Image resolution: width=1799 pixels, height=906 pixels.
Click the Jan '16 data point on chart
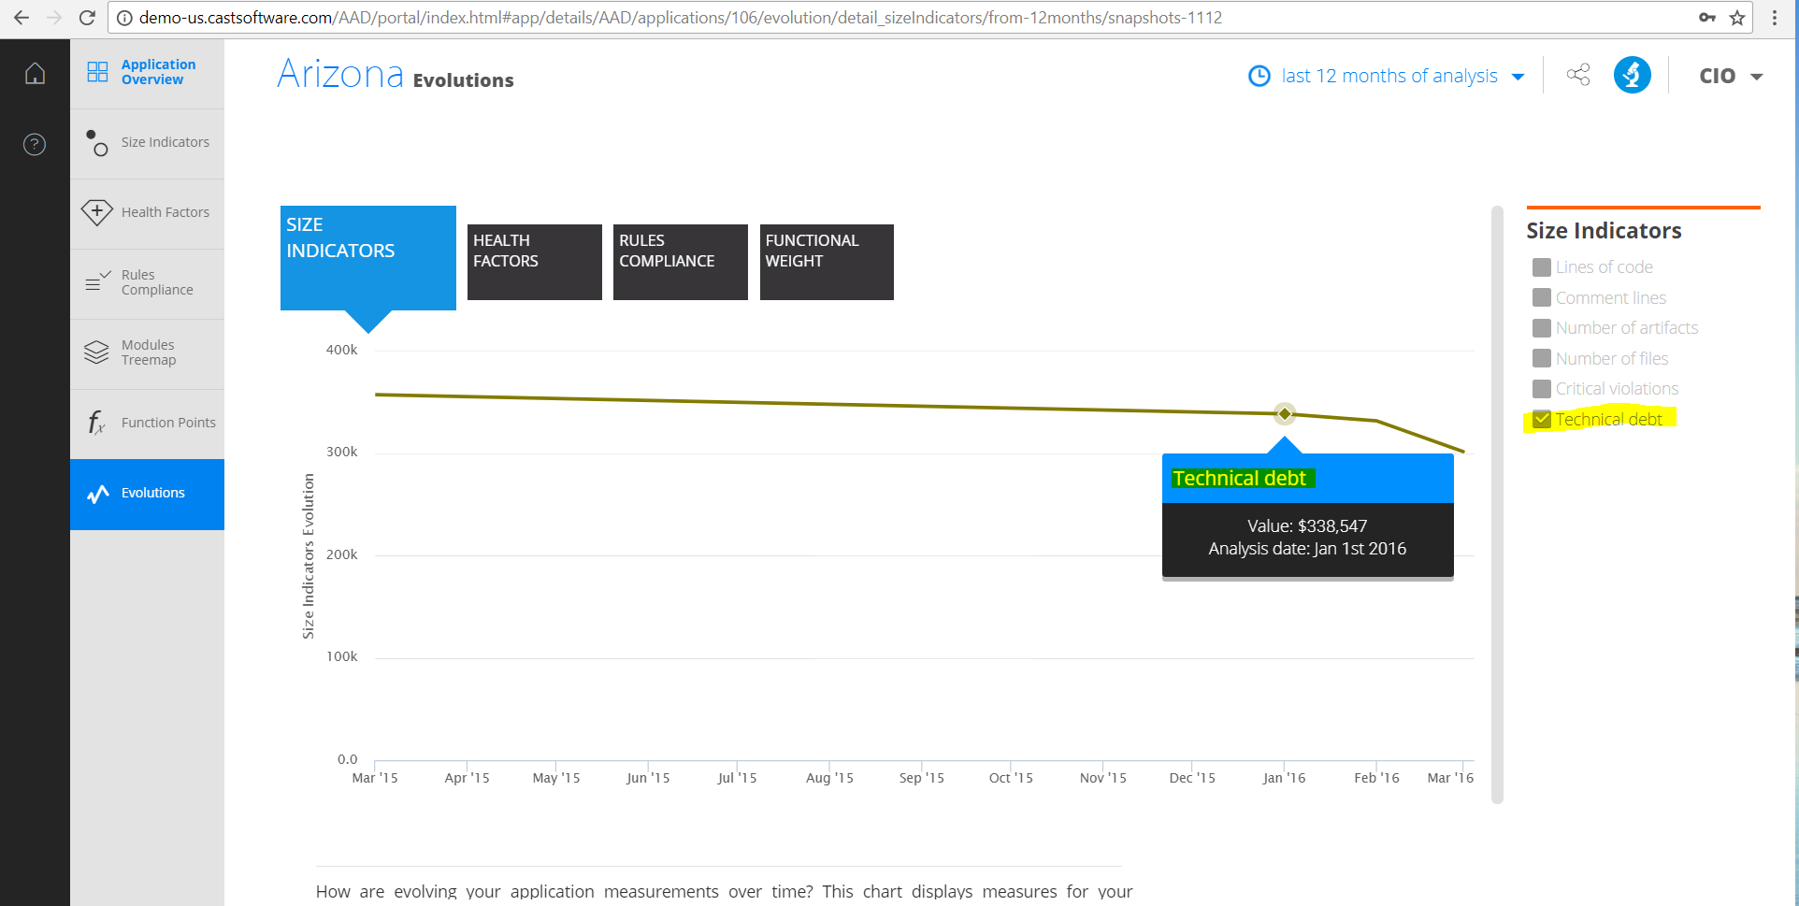(1285, 413)
